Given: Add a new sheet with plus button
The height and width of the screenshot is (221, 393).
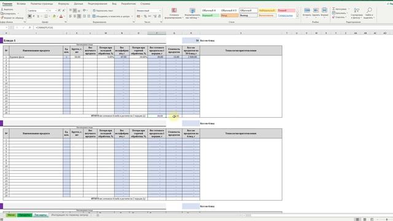Looking at the screenshot, I should [x=98, y=215].
